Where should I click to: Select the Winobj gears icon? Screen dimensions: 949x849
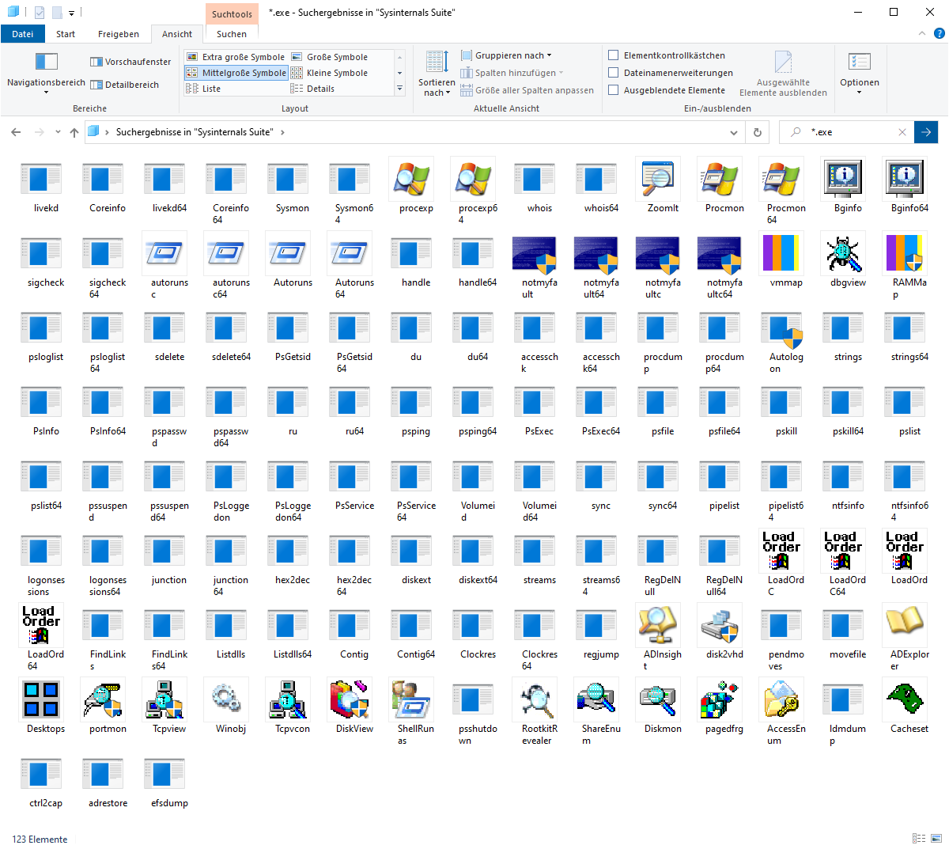tap(226, 698)
